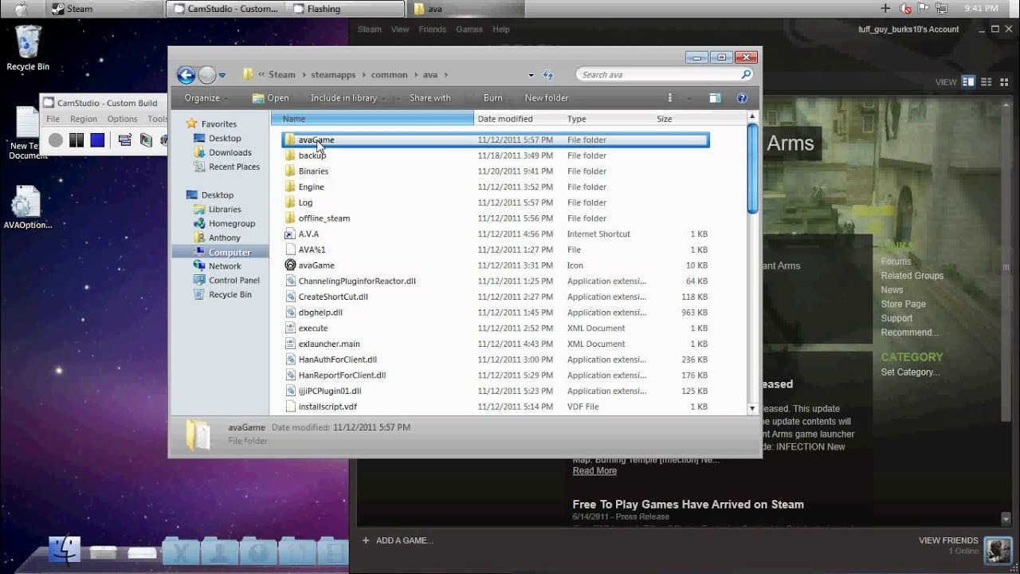Click ADD A GAME in Steam

click(x=398, y=541)
